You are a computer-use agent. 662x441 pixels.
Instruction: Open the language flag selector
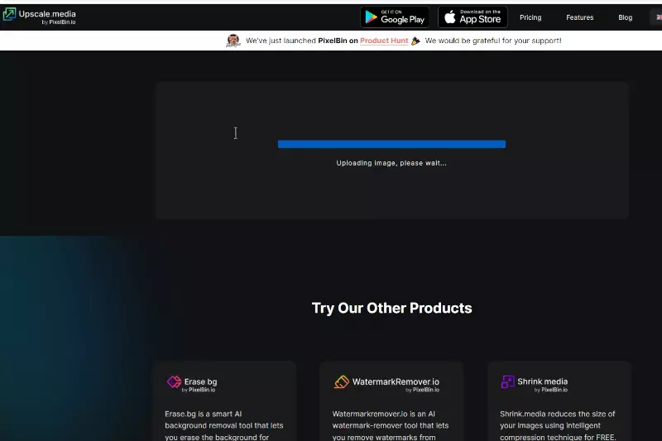point(657,17)
